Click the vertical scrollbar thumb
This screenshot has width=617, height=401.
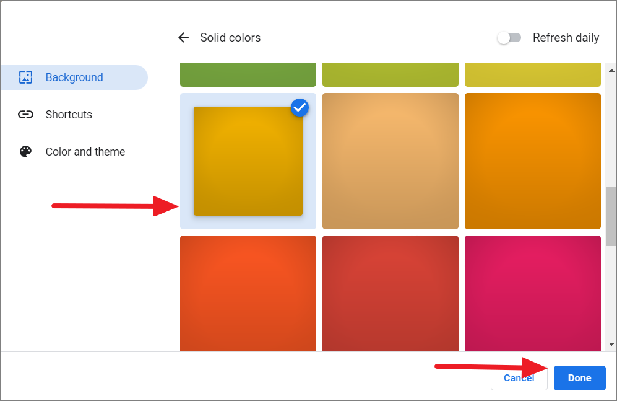click(x=611, y=216)
